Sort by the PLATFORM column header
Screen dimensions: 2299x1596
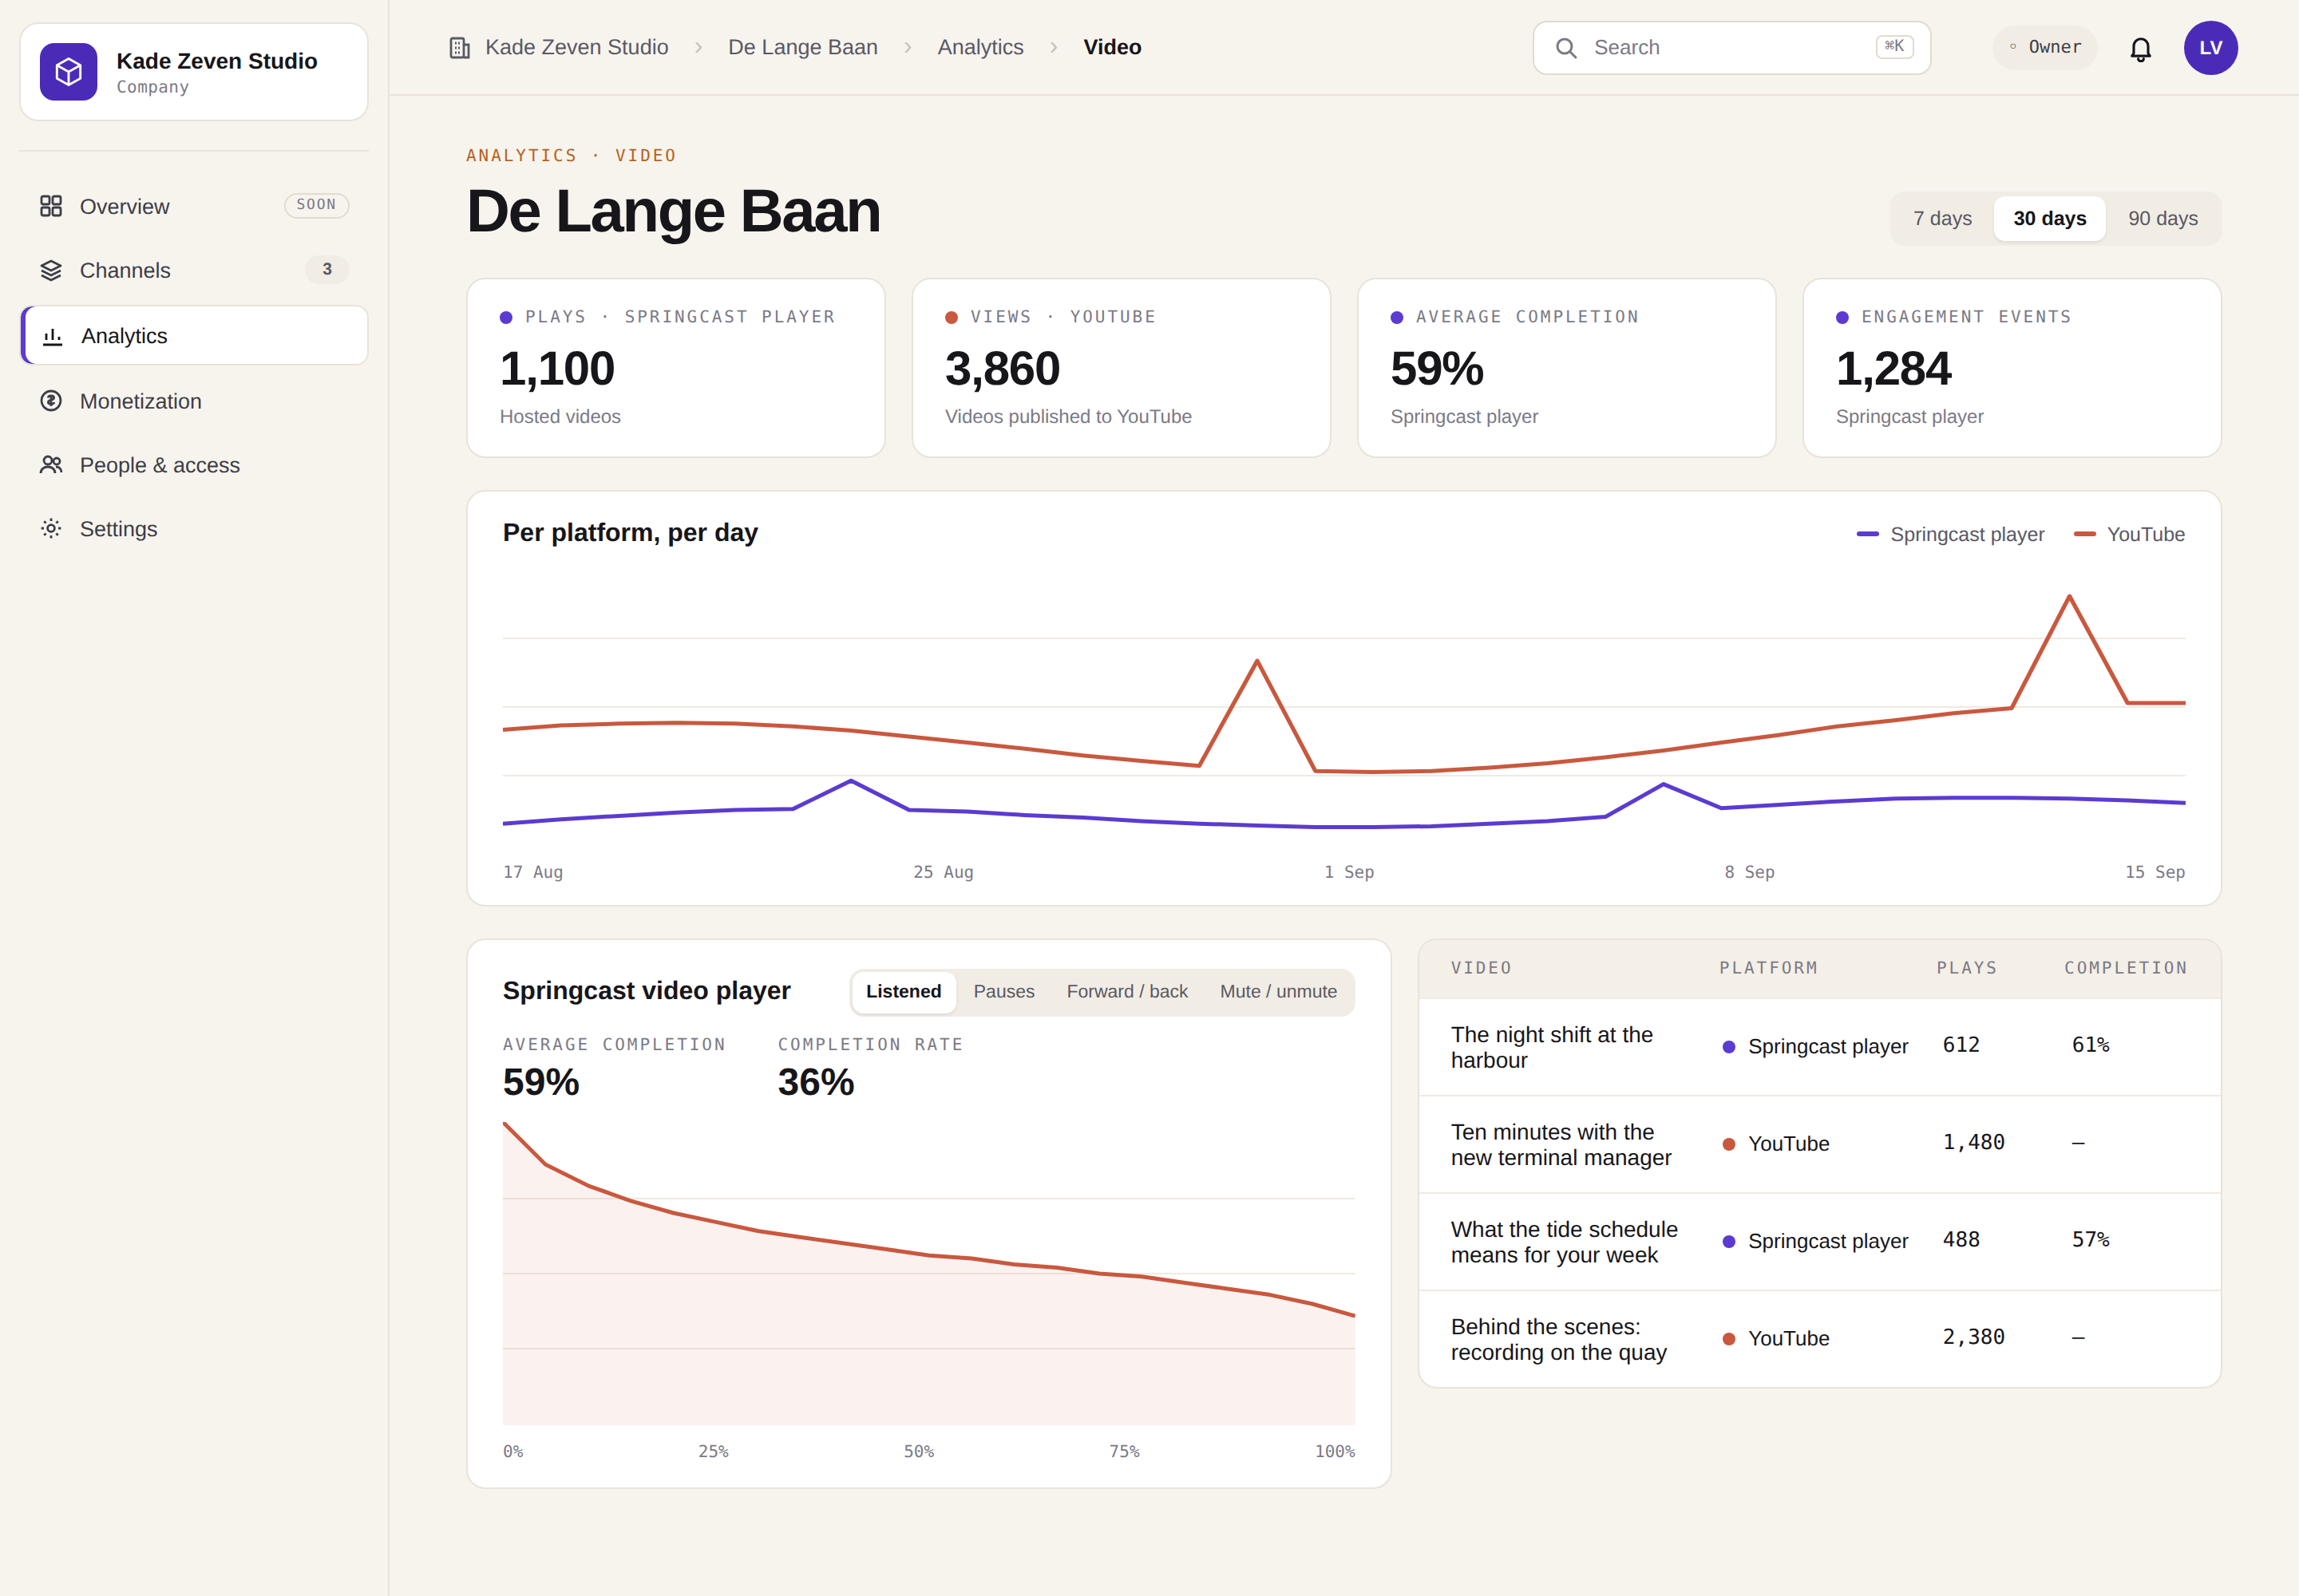point(1768,968)
